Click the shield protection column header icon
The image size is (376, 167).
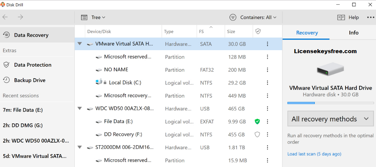click(258, 31)
